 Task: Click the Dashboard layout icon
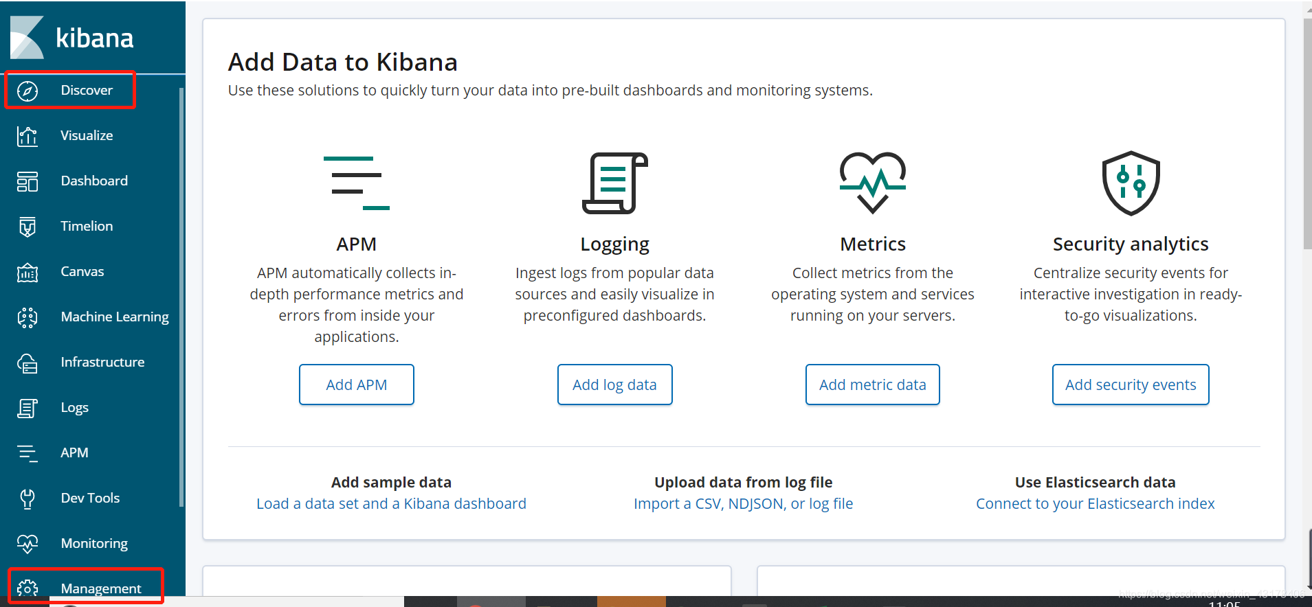(x=27, y=181)
